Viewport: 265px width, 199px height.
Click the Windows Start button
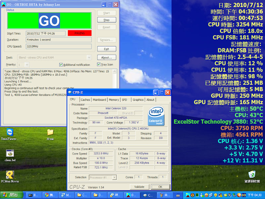pyautogui.click(x=11, y=195)
